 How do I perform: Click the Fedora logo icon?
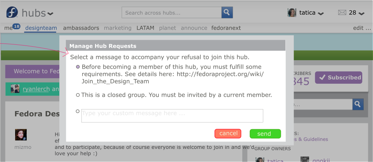click(x=12, y=12)
